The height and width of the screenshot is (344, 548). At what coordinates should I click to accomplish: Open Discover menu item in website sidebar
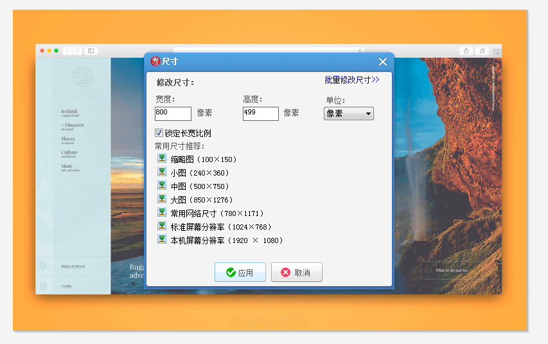(x=73, y=126)
